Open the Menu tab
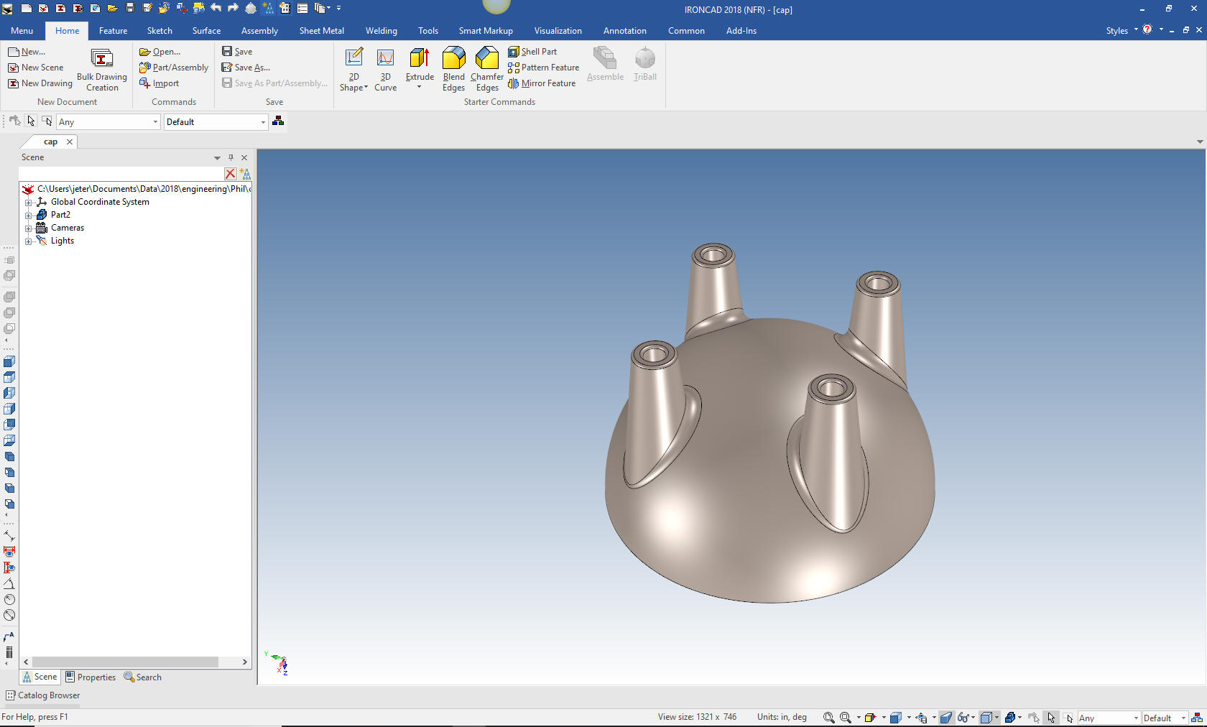Screen dimensions: 1207x727 tap(22, 31)
